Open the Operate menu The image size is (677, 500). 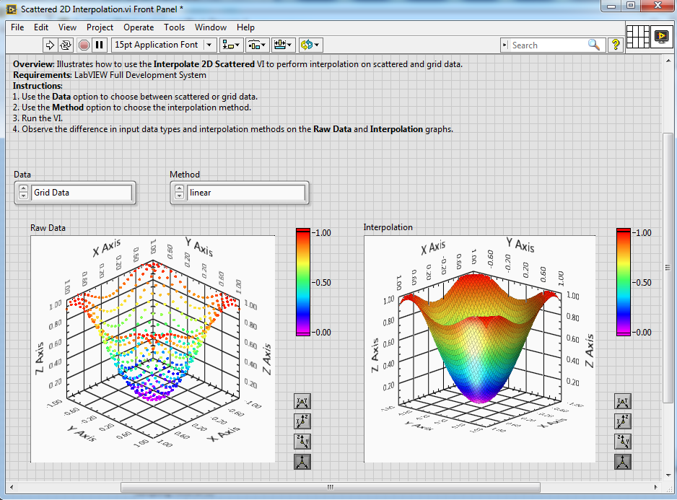139,27
